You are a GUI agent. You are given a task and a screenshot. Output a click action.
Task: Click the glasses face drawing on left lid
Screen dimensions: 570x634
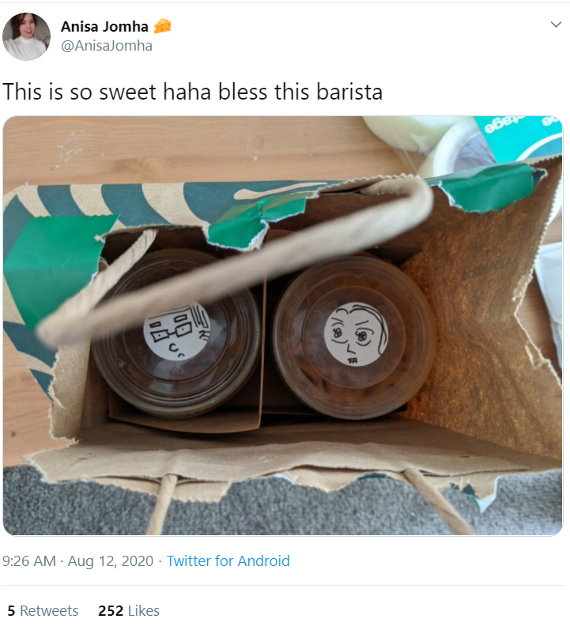coord(177,331)
